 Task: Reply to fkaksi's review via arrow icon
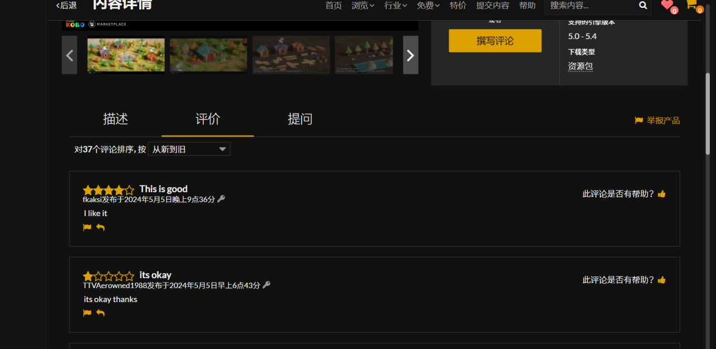100,227
